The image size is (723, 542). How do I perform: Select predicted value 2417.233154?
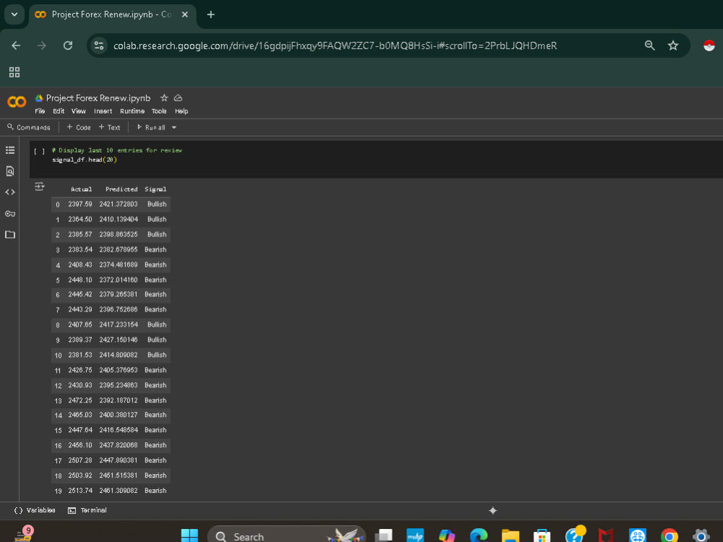119,325
